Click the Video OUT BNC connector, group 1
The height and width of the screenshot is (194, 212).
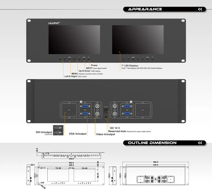point(115,114)
